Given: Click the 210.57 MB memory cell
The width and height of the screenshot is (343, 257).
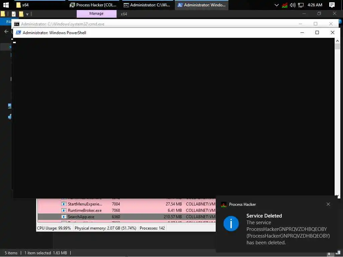Looking at the screenshot, I should (173, 217).
